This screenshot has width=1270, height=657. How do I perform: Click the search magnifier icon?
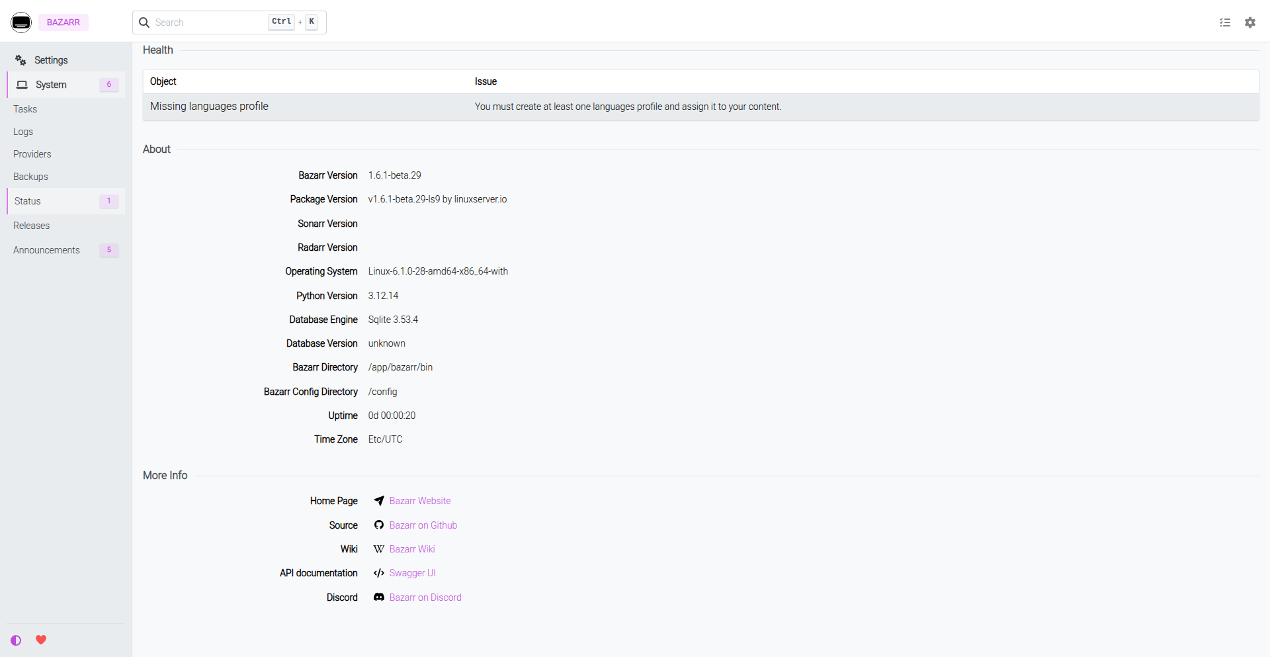point(144,22)
